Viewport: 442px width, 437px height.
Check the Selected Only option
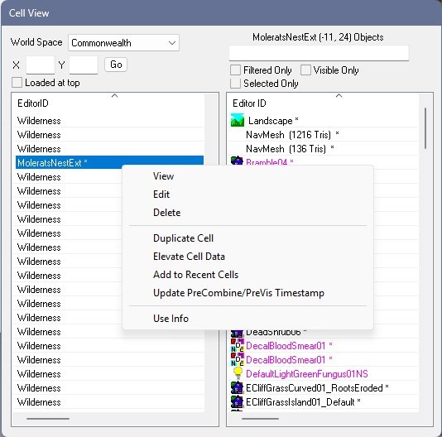click(x=235, y=84)
